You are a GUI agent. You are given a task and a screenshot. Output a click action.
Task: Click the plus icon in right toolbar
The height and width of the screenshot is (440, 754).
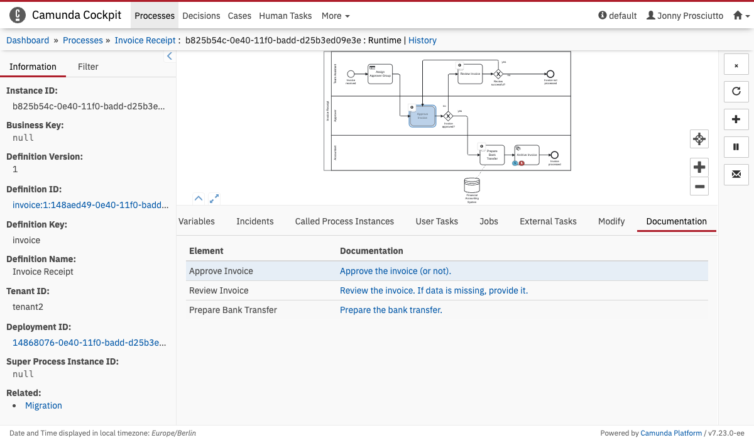736,119
